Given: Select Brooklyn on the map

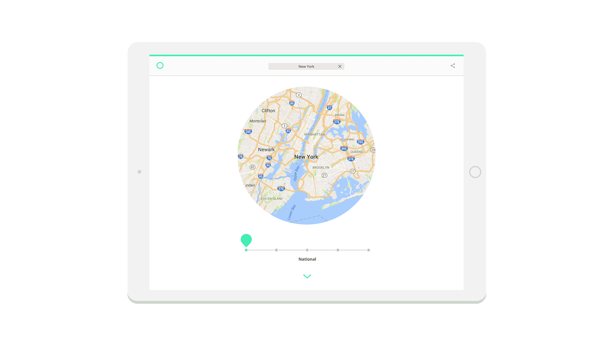Looking at the screenshot, I should coord(321,167).
